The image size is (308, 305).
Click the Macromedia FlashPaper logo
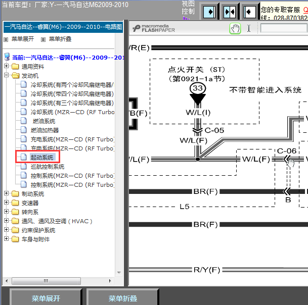pos(153,28)
